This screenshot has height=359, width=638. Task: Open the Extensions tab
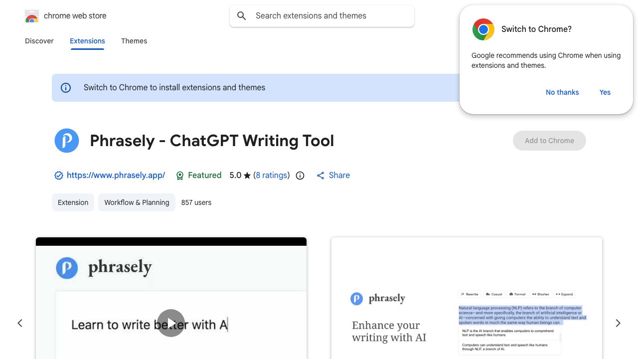coord(87,41)
